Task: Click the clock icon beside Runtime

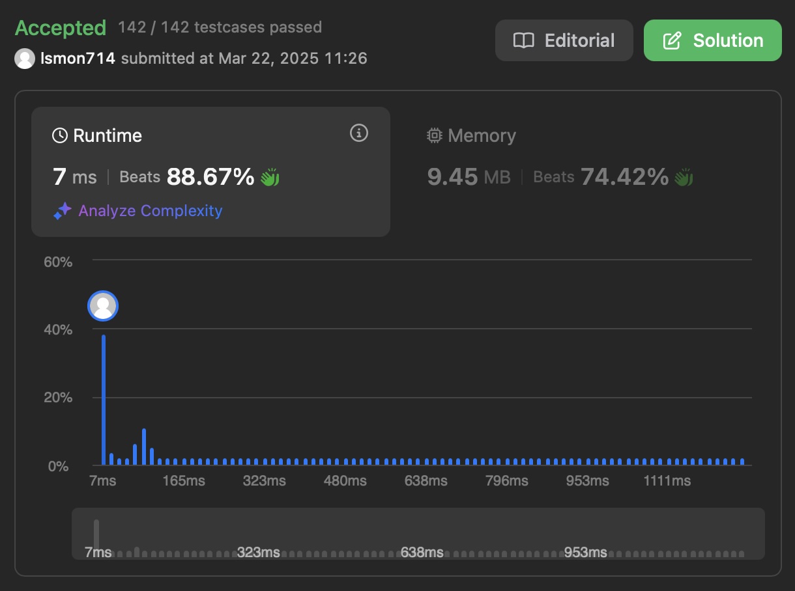Action: click(x=59, y=135)
